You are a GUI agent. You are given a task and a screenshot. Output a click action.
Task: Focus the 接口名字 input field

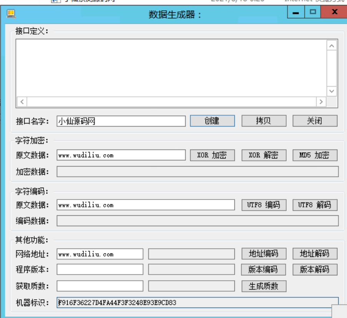(x=121, y=121)
